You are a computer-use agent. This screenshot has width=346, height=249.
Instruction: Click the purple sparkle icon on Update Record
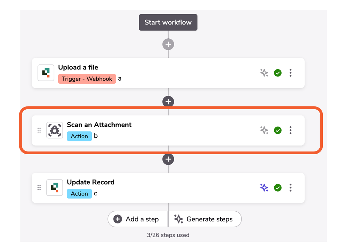(264, 187)
